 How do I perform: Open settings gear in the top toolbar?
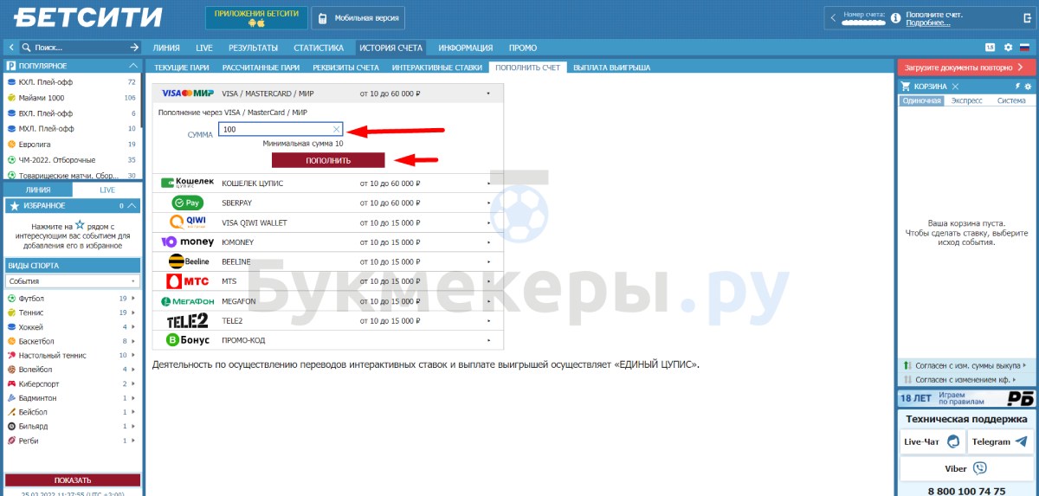point(1008,48)
